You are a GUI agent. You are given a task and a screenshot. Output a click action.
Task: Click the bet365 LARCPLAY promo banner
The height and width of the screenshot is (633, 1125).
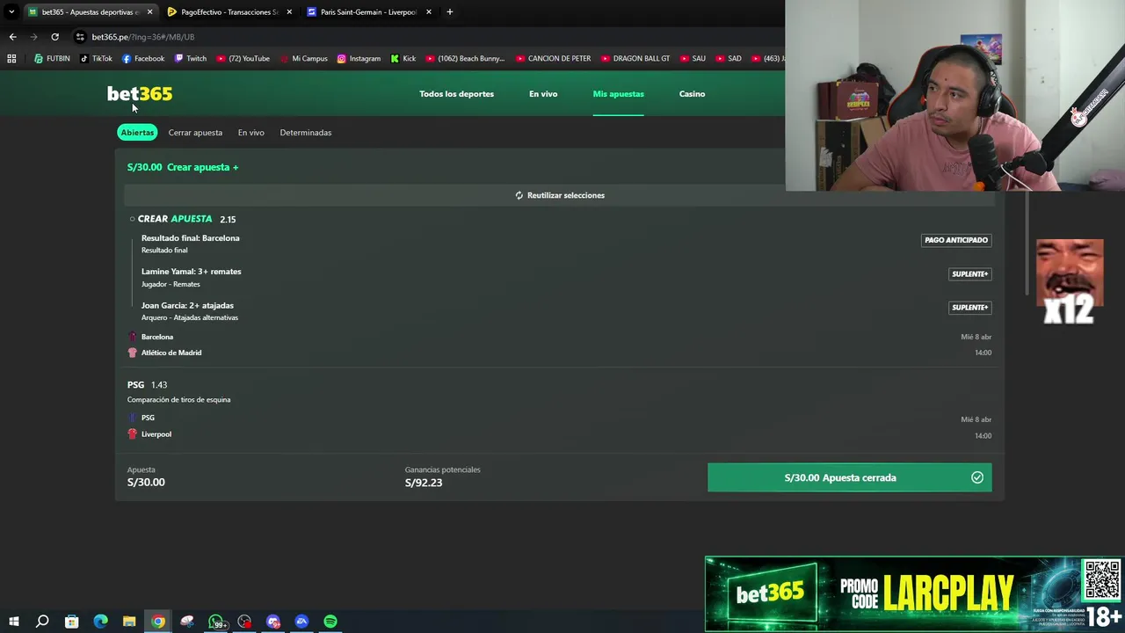[x=914, y=594]
